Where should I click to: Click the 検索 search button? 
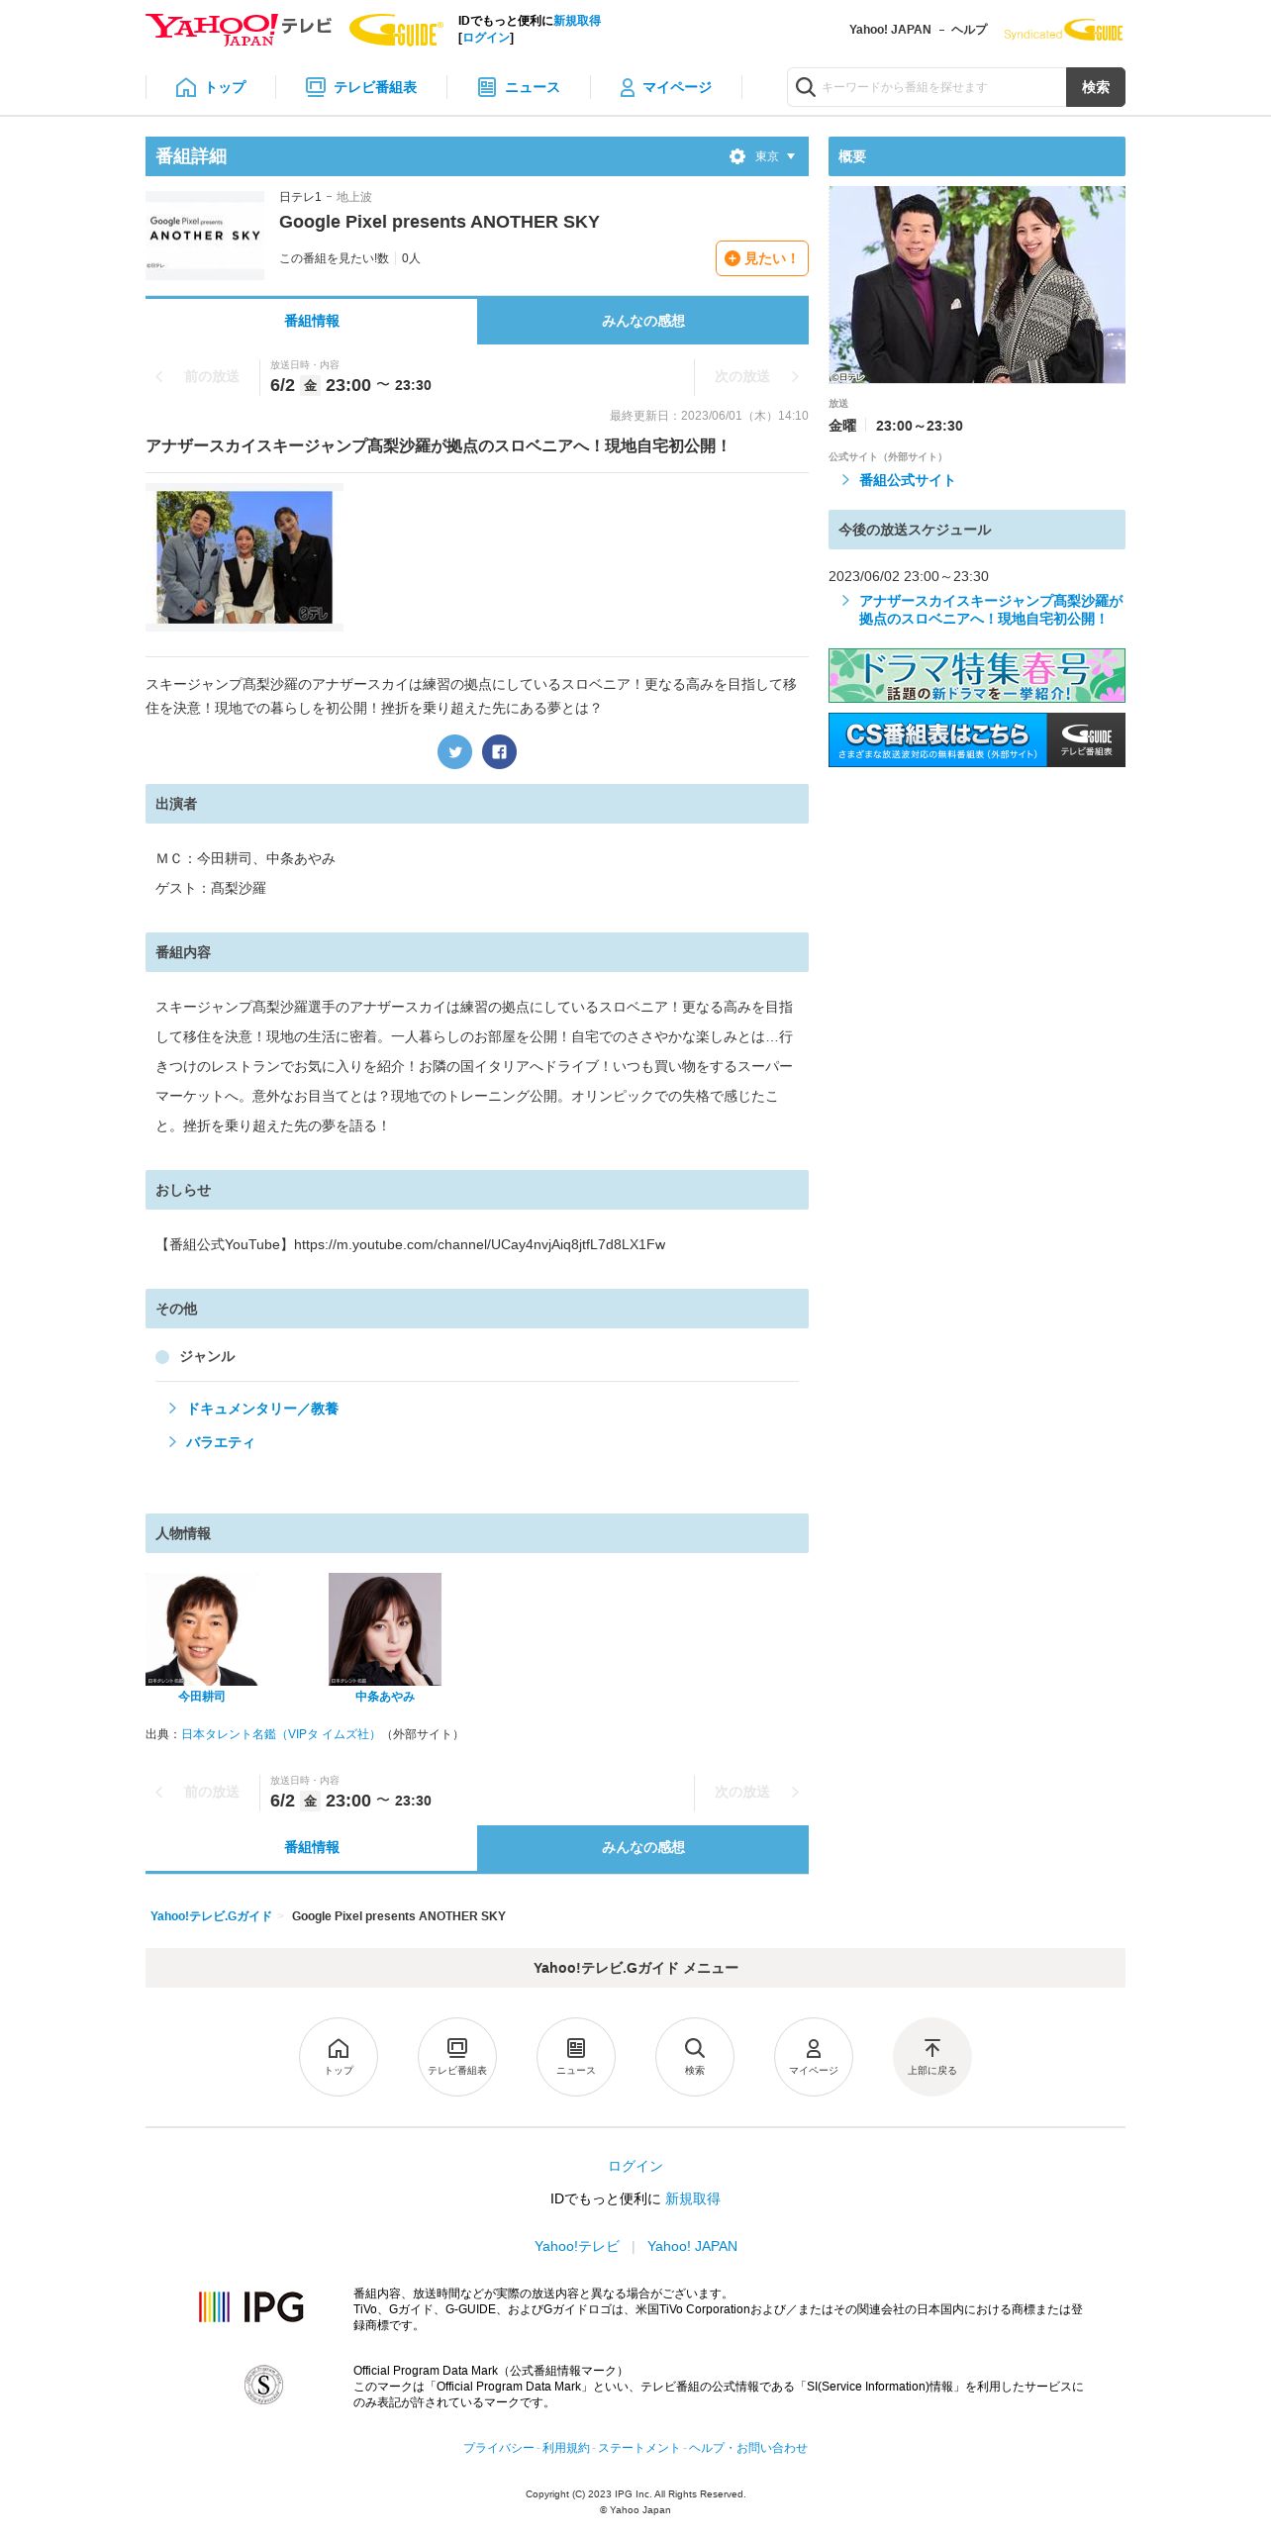(1096, 87)
